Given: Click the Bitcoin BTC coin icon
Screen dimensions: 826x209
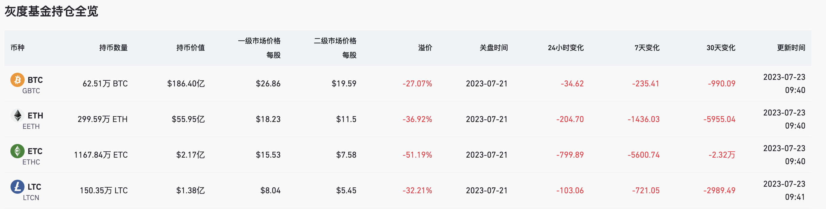Looking at the screenshot, I should click(18, 80).
